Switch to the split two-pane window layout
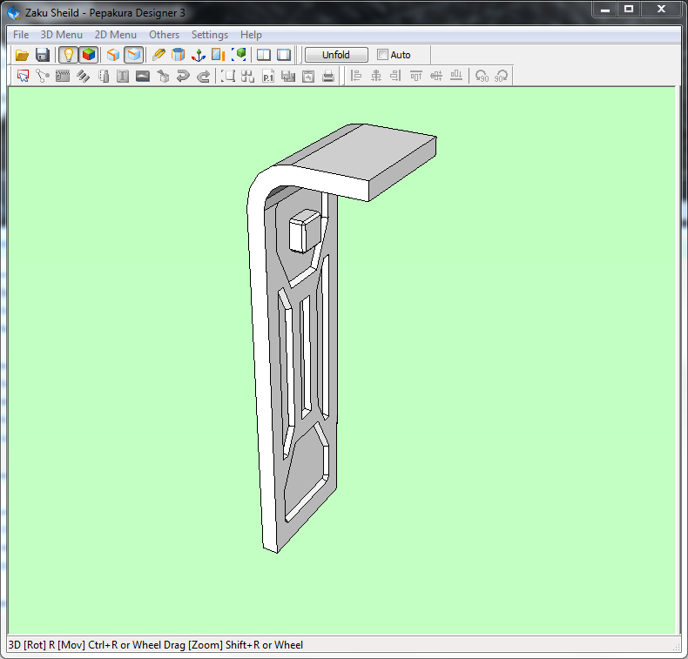This screenshot has height=659, width=688. point(263,55)
